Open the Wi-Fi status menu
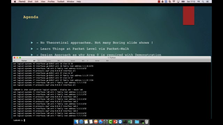The height and width of the screenshot is (125, 223). tap(174, 1)
